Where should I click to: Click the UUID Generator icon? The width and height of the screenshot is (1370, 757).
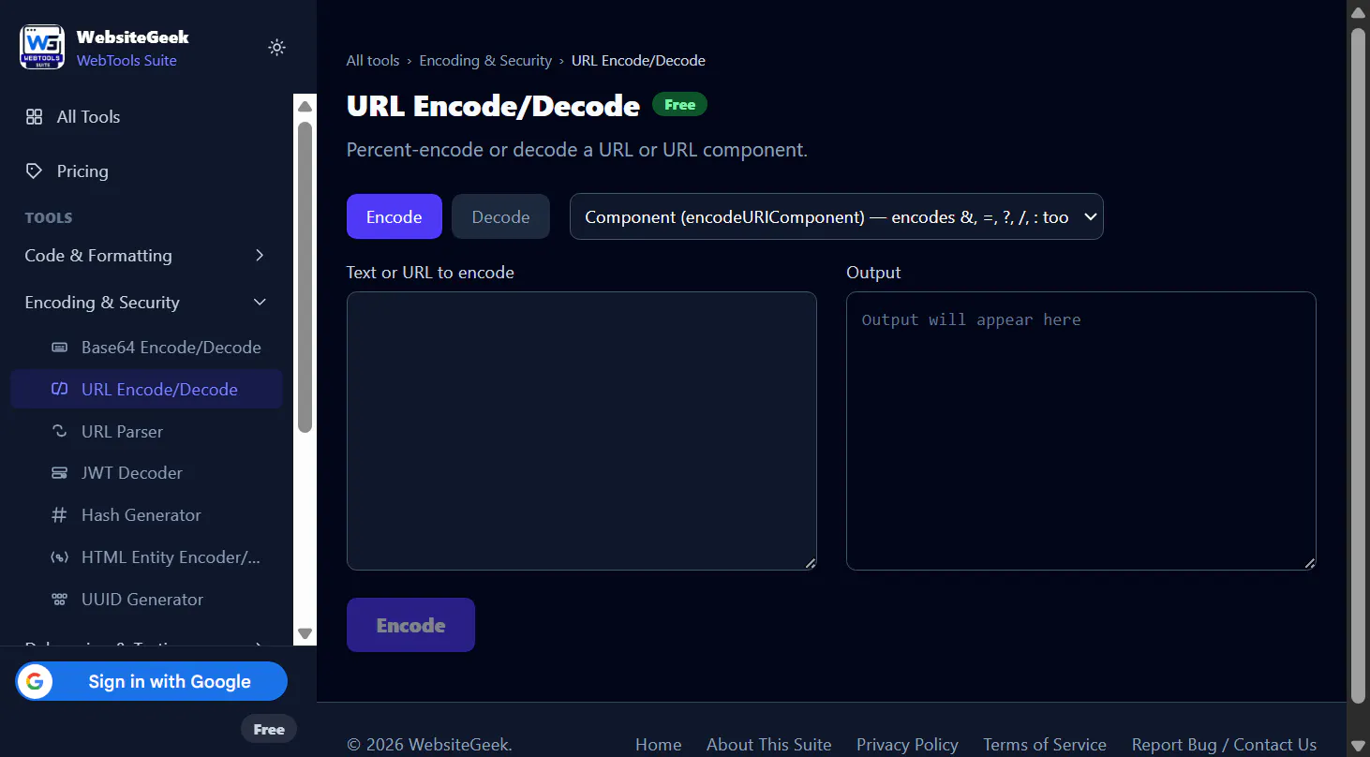[59, 600]
